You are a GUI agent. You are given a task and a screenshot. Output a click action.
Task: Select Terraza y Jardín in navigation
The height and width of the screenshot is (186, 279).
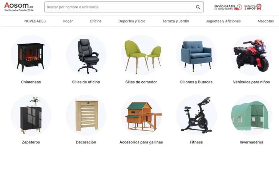pyautogui.click(x=175, y=21)
